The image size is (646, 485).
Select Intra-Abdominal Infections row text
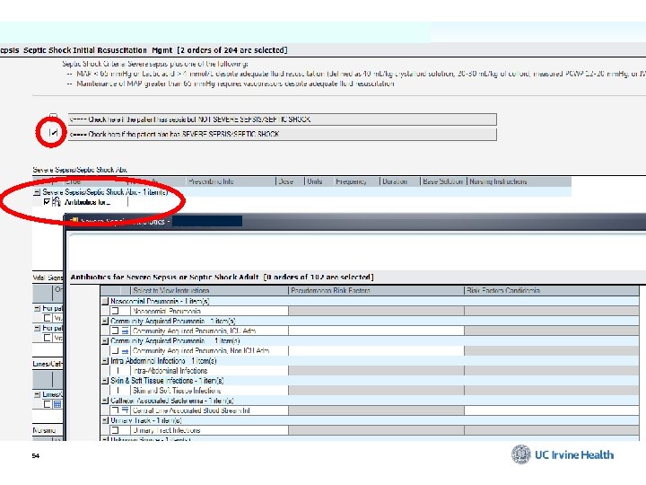(x=170, y=371)
